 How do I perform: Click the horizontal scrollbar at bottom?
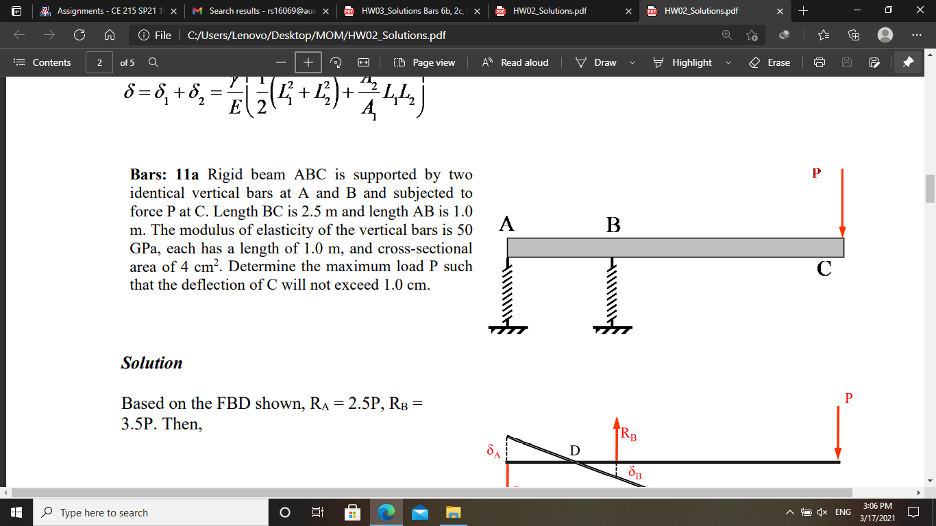(432, 492)
